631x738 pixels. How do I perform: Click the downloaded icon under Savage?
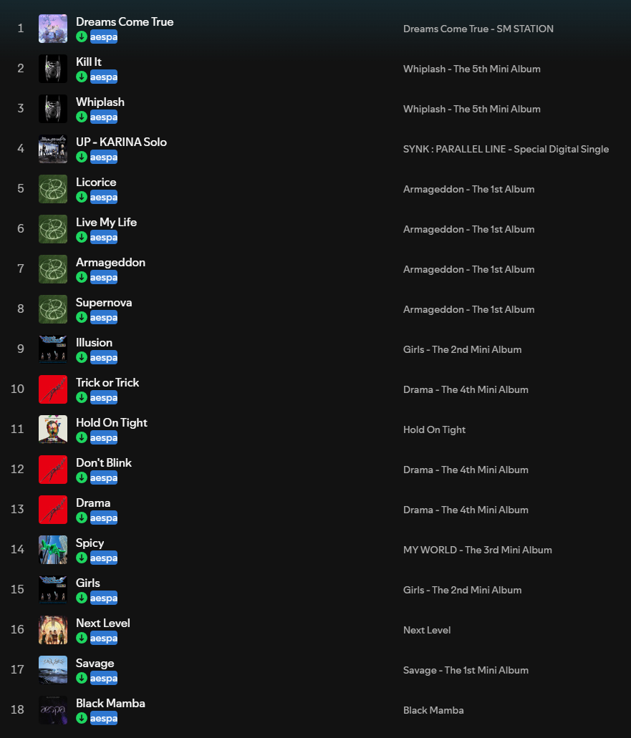coord(82,678)
